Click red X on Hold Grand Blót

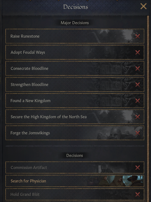coord(138,194)
